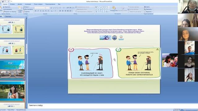Image resolution: width=198 pixels, height=111 pixels.
Task: Open the line spacing dropdown
Action: click(x=73, y=8)
